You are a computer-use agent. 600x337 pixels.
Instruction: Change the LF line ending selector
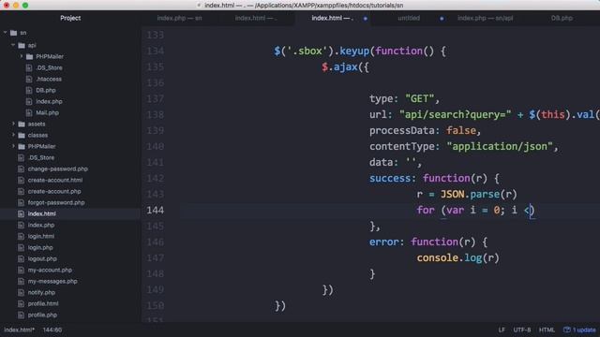tap(502, 330)
